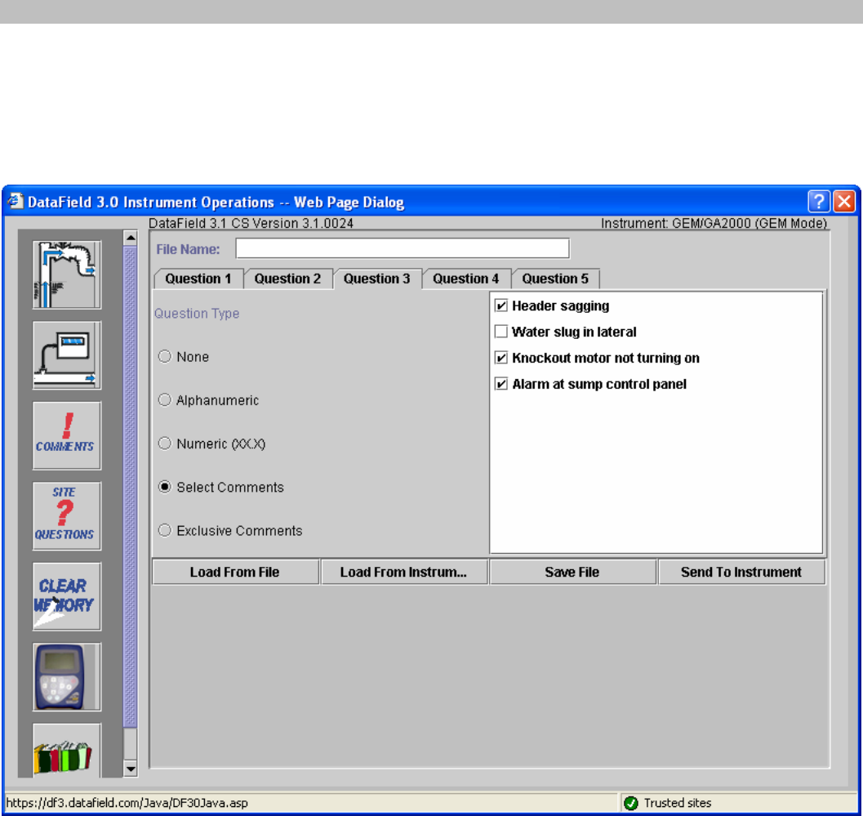Screen dimensions: 863x816
Task: Open the Site Questions sidebar icon
Action: click(x=67, y=516)
